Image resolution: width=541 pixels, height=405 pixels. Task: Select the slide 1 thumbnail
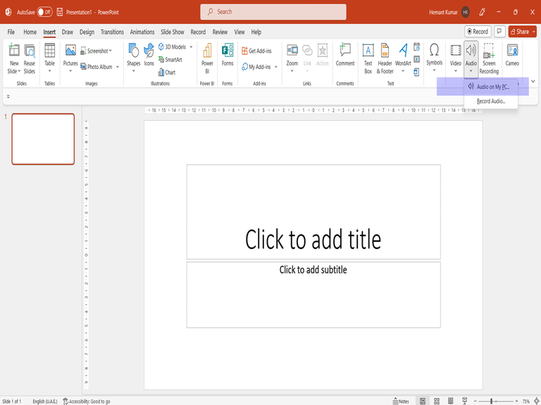43,139
